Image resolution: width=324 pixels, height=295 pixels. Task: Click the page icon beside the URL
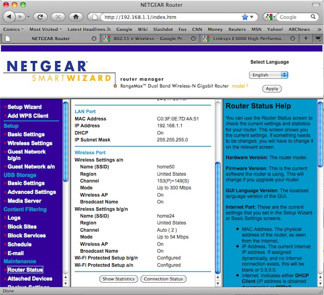coord(94,17)
